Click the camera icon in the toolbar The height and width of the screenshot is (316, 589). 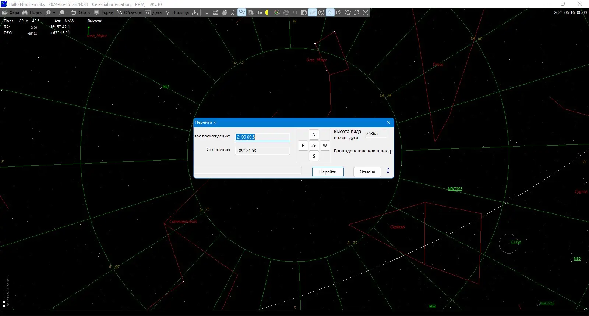[x=339, y=12]
